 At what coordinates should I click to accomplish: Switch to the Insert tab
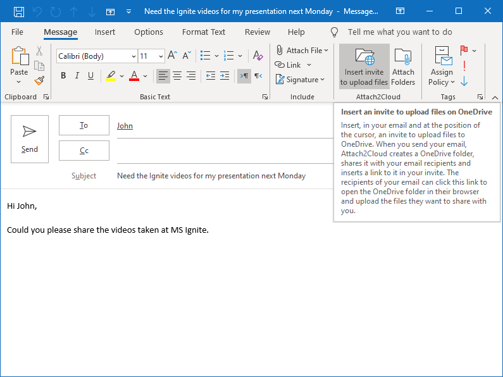point(105,32)
